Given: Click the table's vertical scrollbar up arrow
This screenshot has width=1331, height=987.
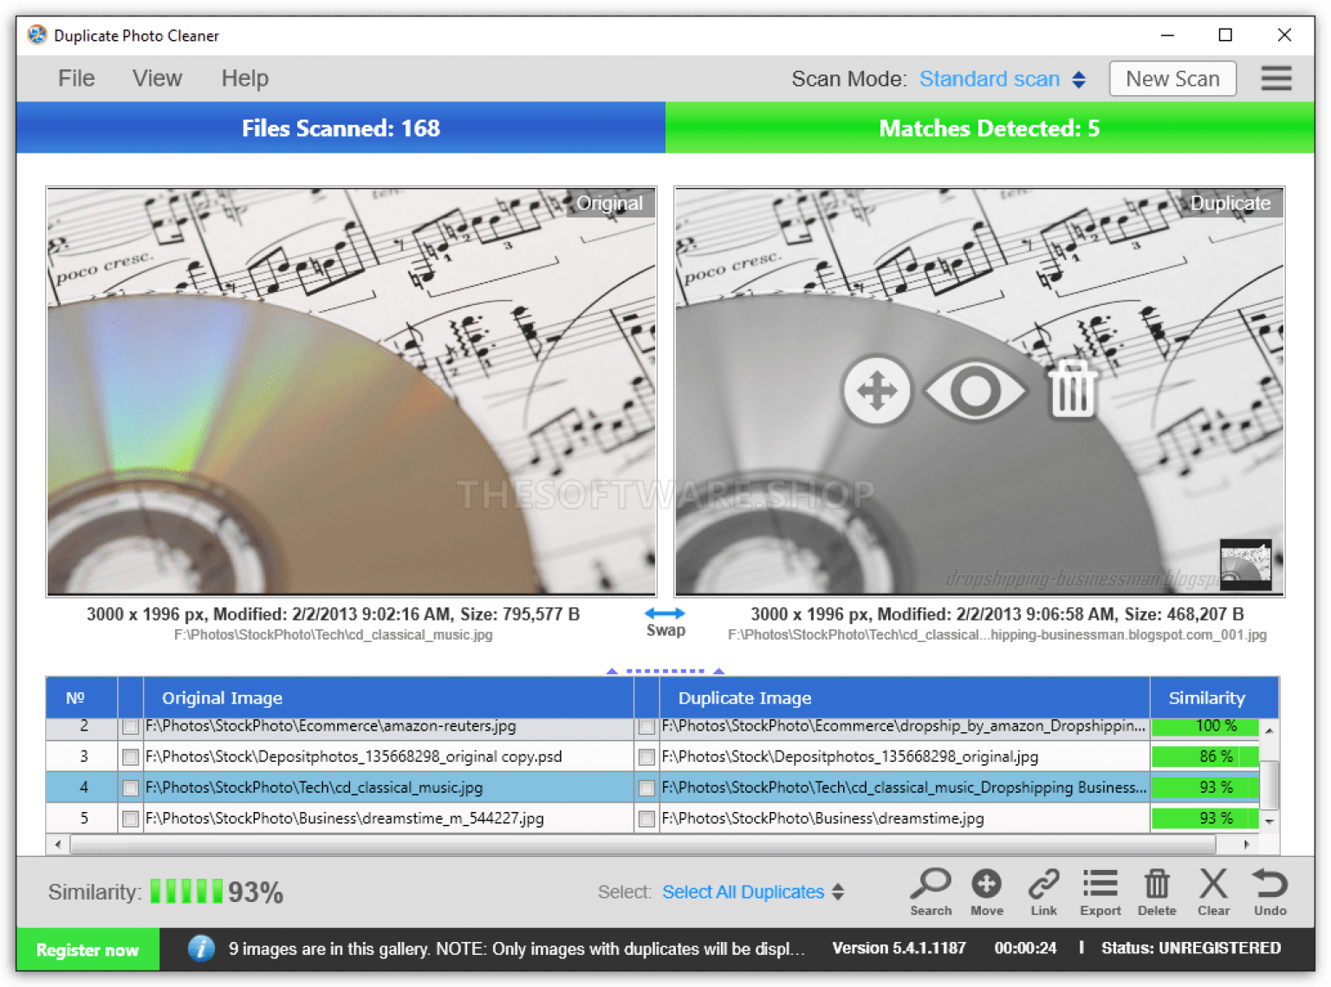Looking at the screenshot, I should tap(1269, 731).
